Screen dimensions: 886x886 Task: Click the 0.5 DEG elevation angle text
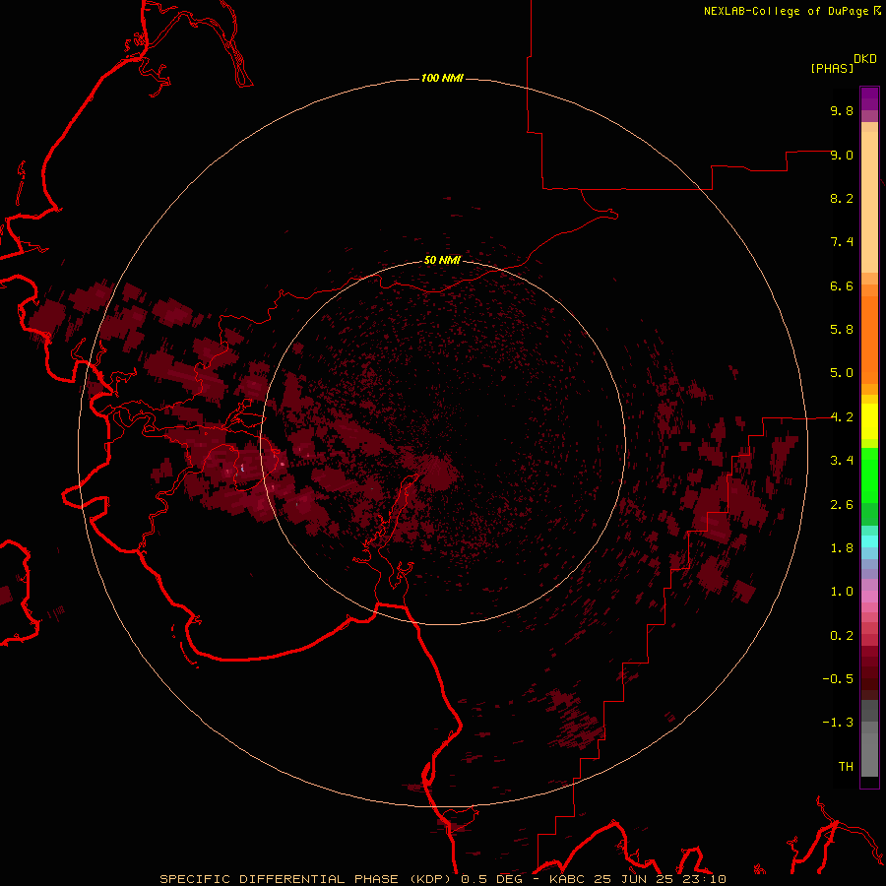(x=491, y=879)
